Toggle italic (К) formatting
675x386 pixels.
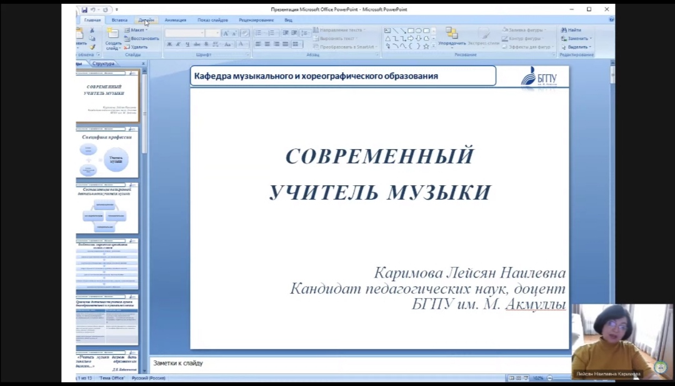point(178,44)
